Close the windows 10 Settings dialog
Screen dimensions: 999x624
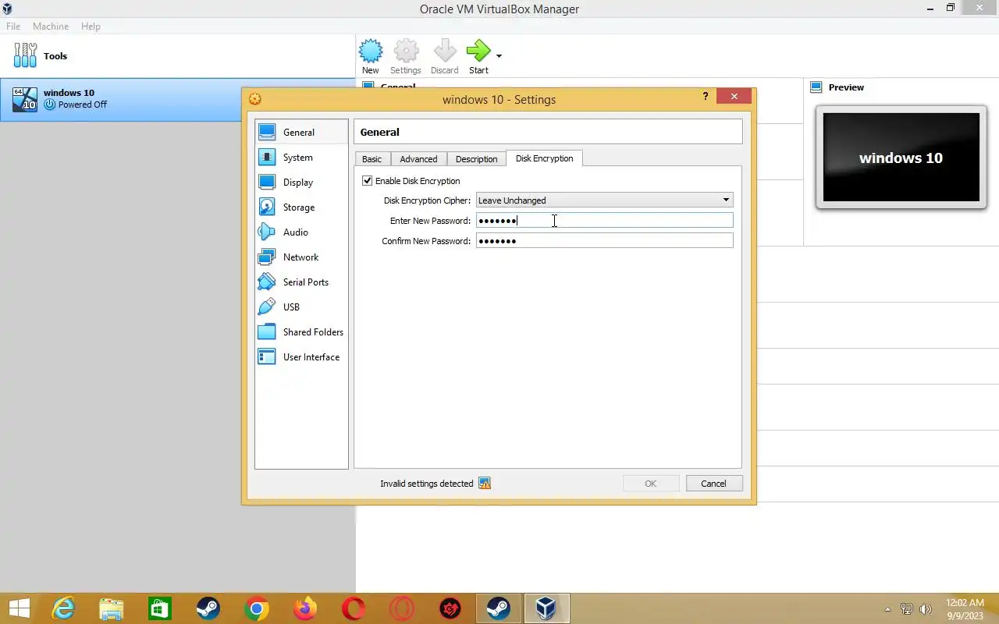pyautogui.click(x=734, y=97)
